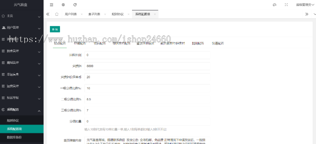This screenshot has height=144, width=316.
Task: Expand the 运营管理 sidebar menu chevron
Action: 39,87
